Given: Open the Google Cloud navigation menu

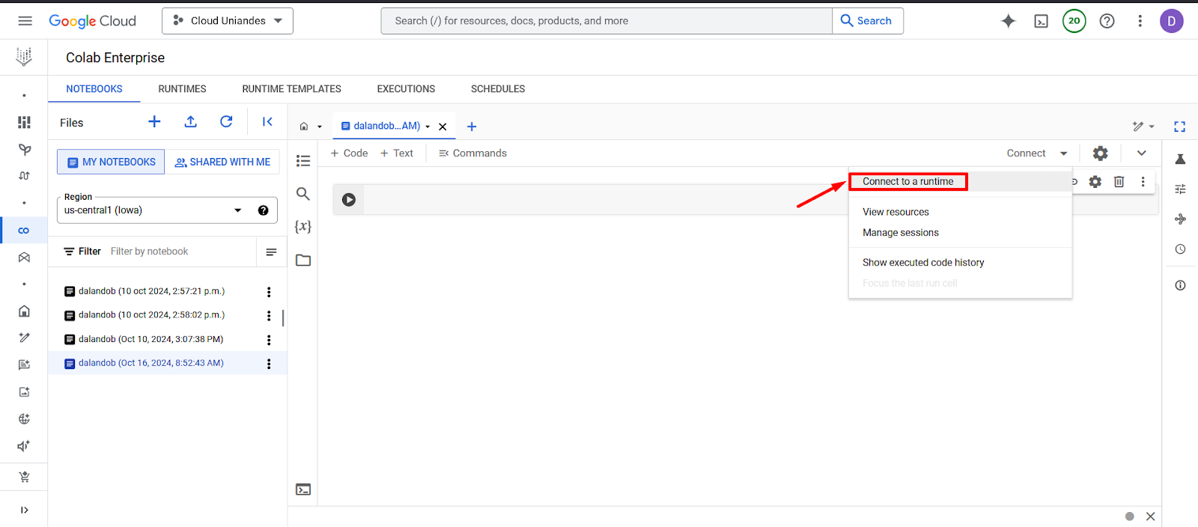Looking at the screenshot, I should pos(25,21).
